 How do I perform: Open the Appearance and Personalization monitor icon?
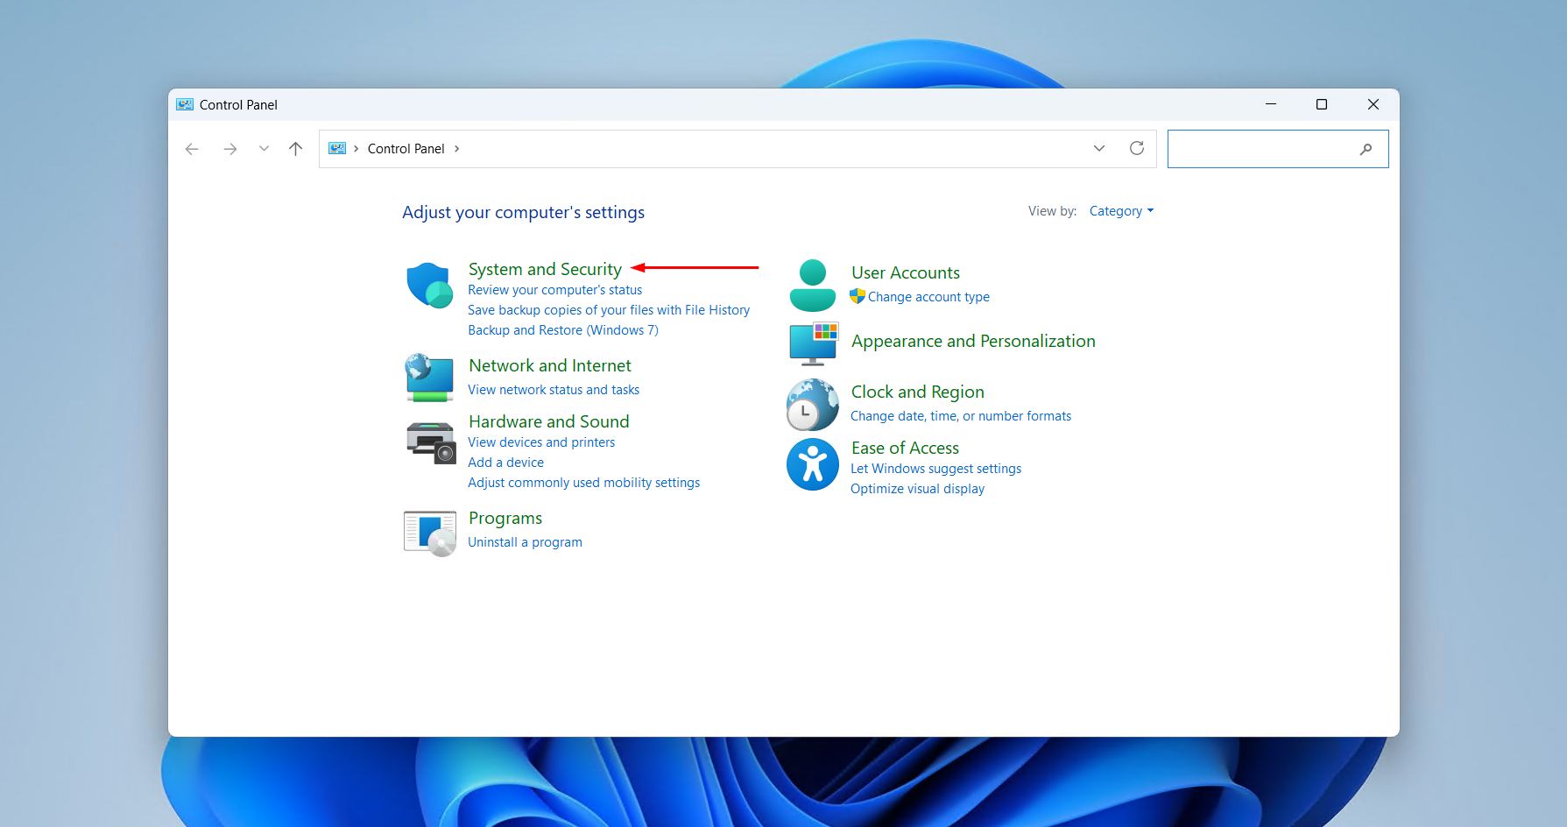(814, 343)
